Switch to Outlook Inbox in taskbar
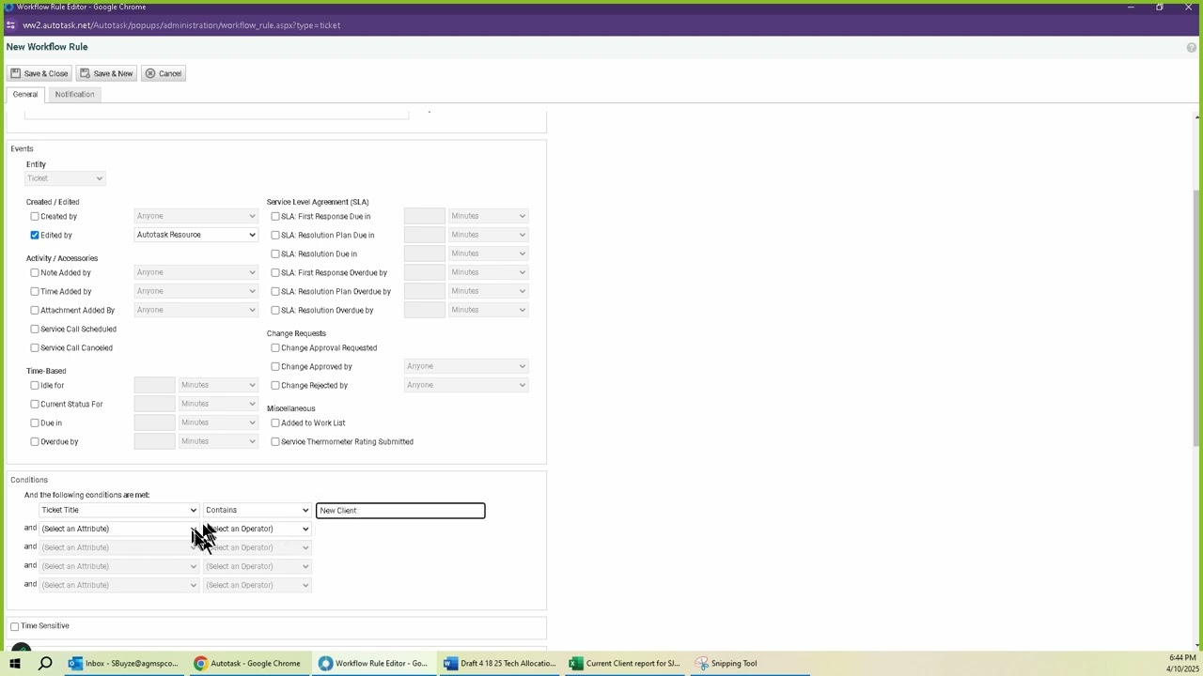This screenshot has width=1203, height=676. click(123, 663)
